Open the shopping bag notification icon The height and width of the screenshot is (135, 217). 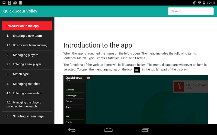15,3
